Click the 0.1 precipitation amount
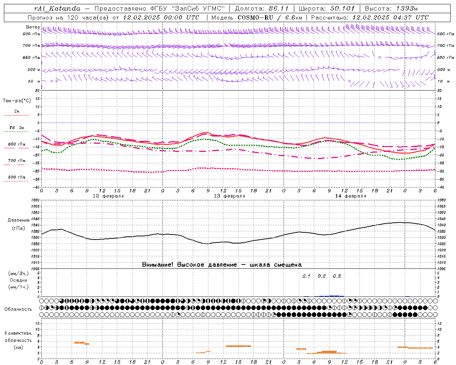The height and width of the screenshot is (365, 456). (306, 276)
